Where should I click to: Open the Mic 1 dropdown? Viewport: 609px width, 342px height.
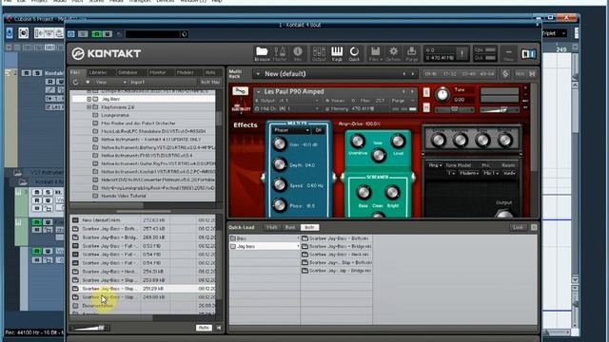click(491, 173)
